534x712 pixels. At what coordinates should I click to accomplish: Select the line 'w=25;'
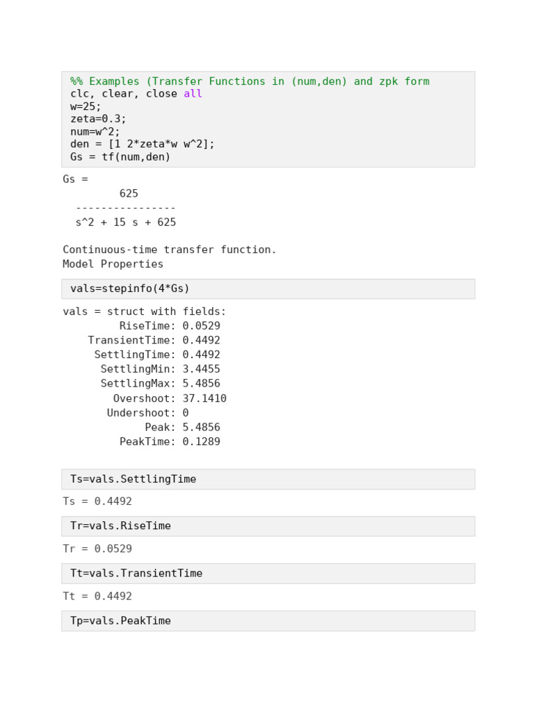(86, 106)
